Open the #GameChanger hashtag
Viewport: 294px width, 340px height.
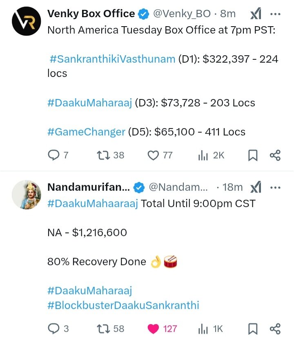pos(86,132)
